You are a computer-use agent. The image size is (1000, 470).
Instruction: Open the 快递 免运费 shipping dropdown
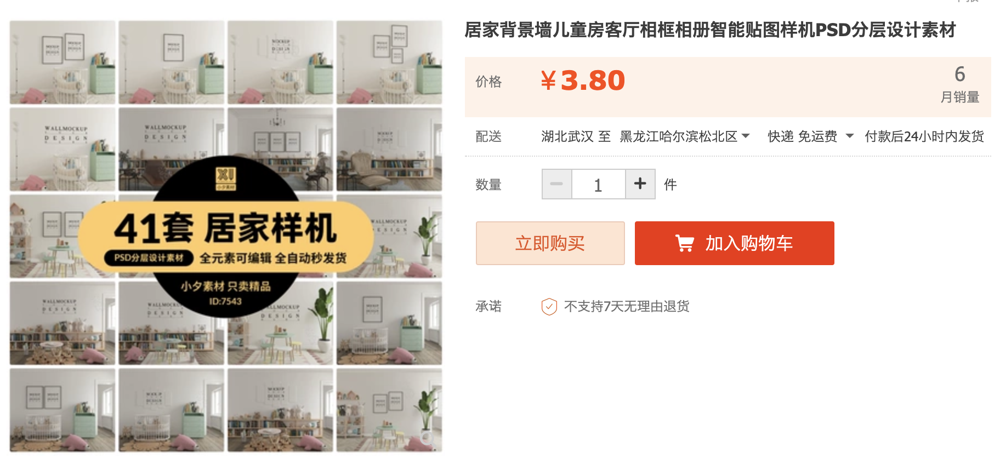point(810,136)
